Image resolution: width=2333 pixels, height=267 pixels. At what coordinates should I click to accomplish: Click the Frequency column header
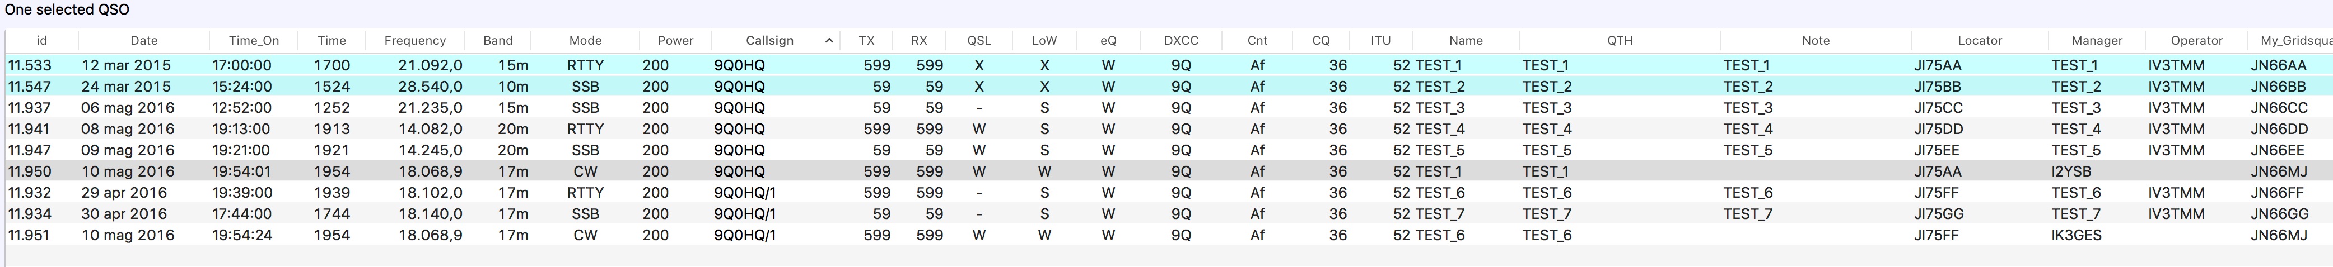point(415,41)
